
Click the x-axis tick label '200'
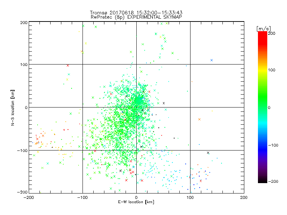point(244,197)
